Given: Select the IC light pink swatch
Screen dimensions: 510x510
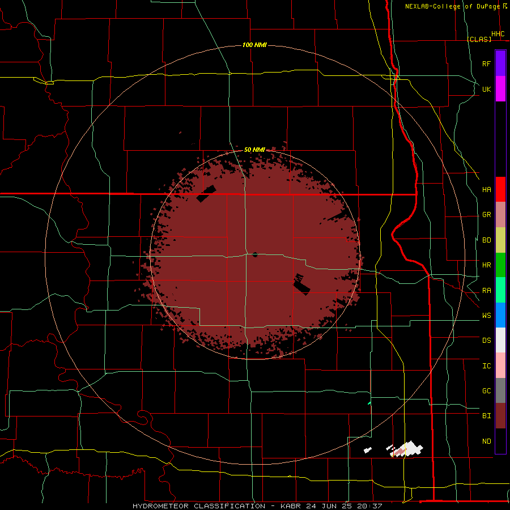Looking at the screenshot, I should [500, 365].
